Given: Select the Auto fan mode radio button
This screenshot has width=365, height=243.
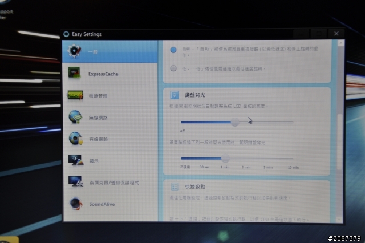Looking at the screenshot, I should click(173, 50).
